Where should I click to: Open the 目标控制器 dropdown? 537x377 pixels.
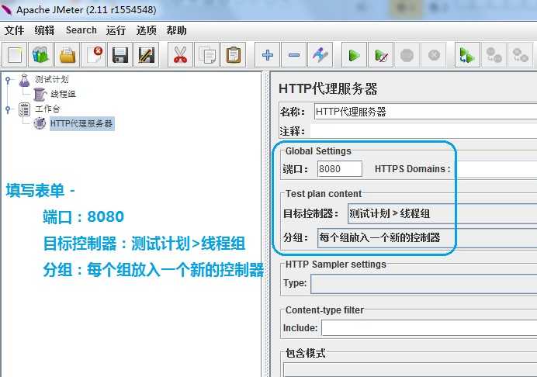point(442,213)
